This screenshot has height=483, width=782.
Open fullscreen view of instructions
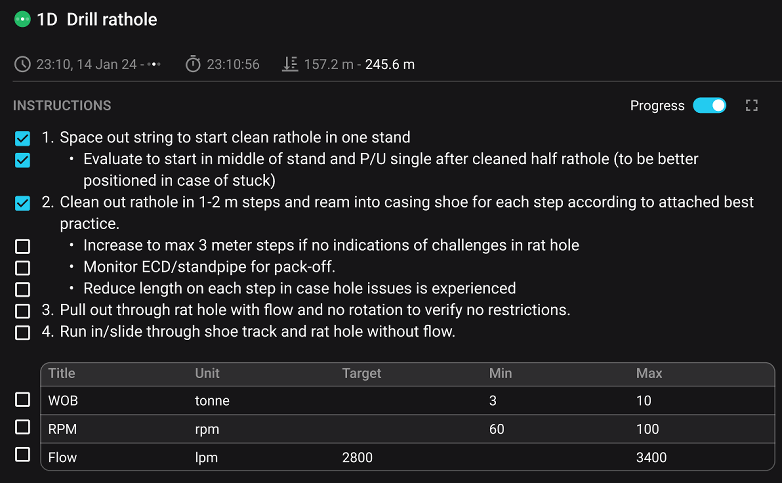pyautogui.click(x=751, y=105)
